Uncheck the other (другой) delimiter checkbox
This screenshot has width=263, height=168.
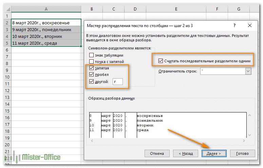pos(91,81)
